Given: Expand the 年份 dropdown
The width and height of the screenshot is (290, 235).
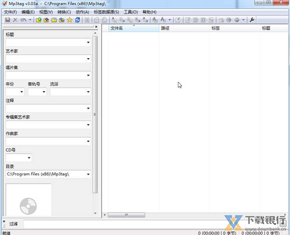Looking at the screenshot, I should [22, 92].
